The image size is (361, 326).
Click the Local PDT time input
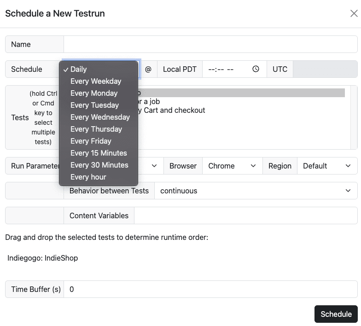pos(228,69)
